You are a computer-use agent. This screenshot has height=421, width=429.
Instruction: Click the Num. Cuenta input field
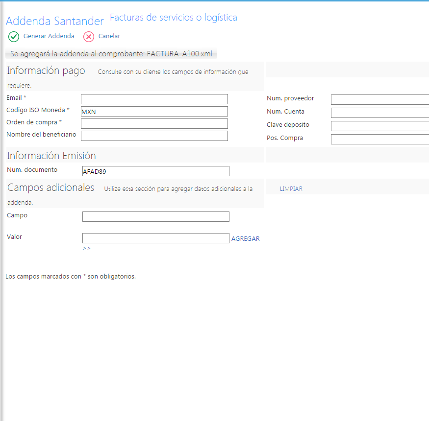380,113
